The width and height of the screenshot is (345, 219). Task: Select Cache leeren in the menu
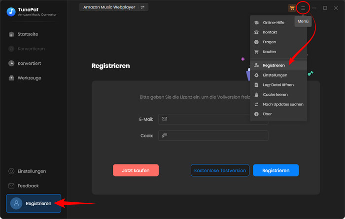coord(275,94)
